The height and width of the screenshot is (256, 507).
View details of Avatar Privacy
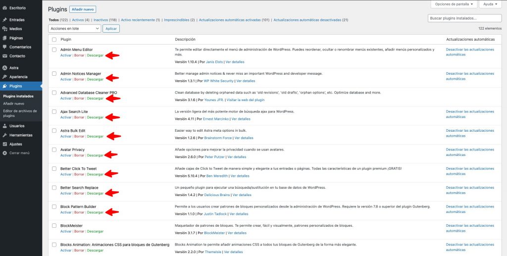pyautogui.click(x=237, y=157)
